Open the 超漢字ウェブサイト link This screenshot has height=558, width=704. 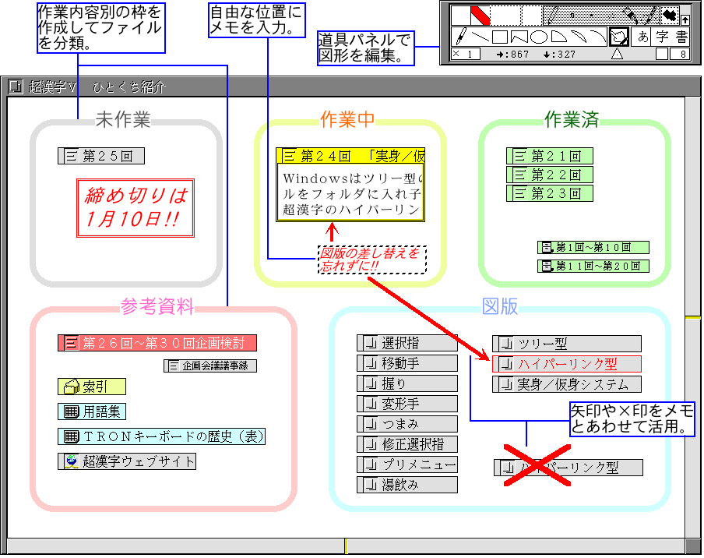127,461
